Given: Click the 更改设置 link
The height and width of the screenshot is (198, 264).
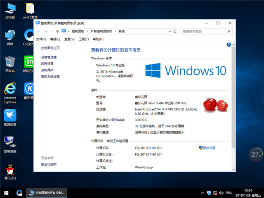Looking at the screenshot, I should [x=209, y=148].
